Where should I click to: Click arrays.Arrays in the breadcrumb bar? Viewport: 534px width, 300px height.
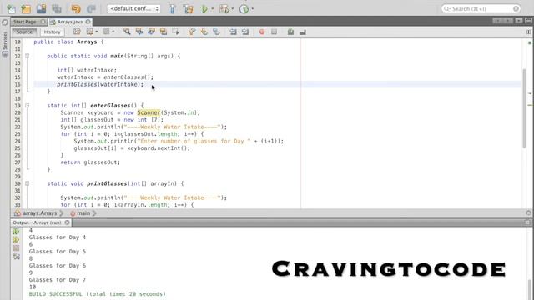click(x=39, y=213)
